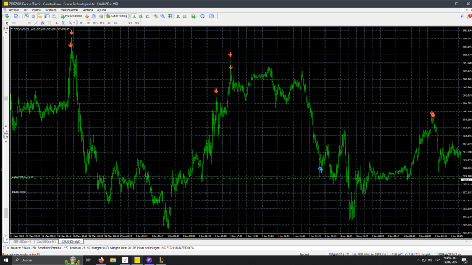Open the Ayuda menu
This screenshot has height=265, width=472.
click(x=101, y=10)
